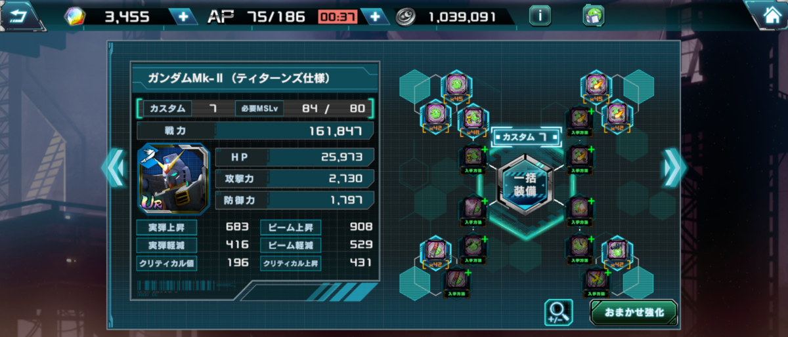
Task: Show previous unit with left chevron
Action: (x=113, y=168)
